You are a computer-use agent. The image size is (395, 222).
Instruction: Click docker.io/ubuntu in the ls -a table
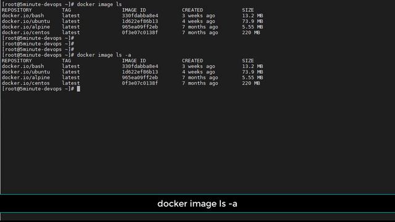pyautogui.click(x=26, y=72)
